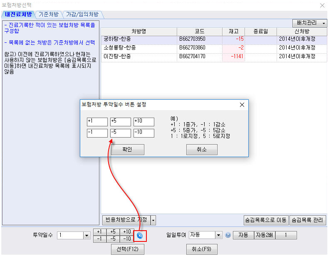The height and width of the screenshot is (256, 329).
Task: Open the 가감/임의처방 tab
Action: 82,15
